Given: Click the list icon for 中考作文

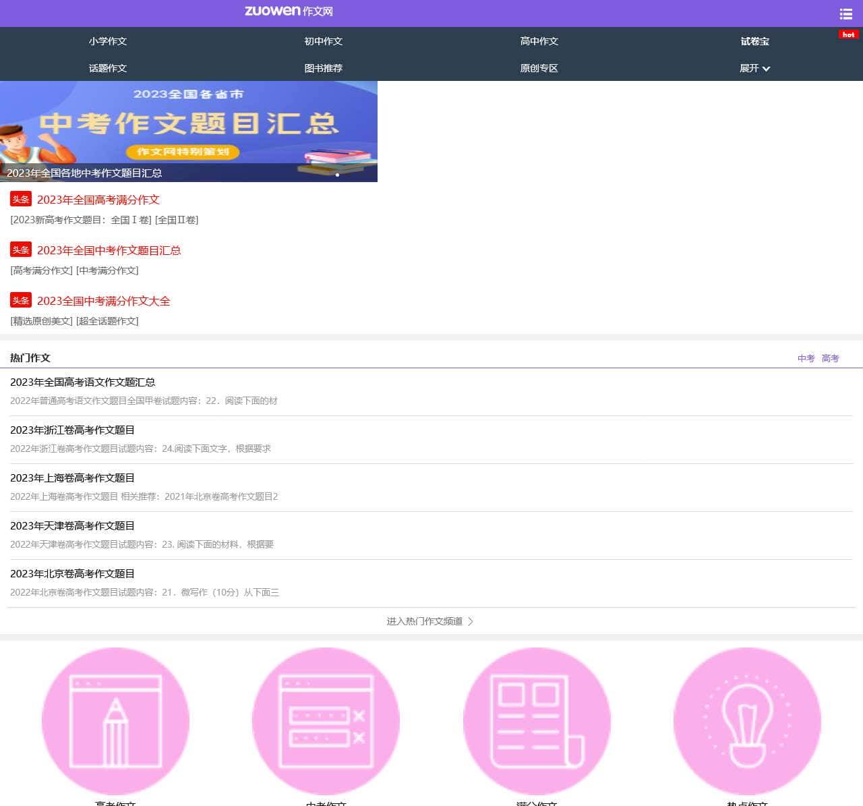Looking at the screenshot, I should tap(326, 721).
